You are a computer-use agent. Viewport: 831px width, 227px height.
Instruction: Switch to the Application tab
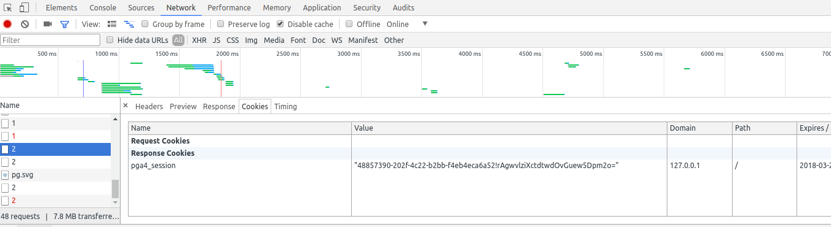322,8
